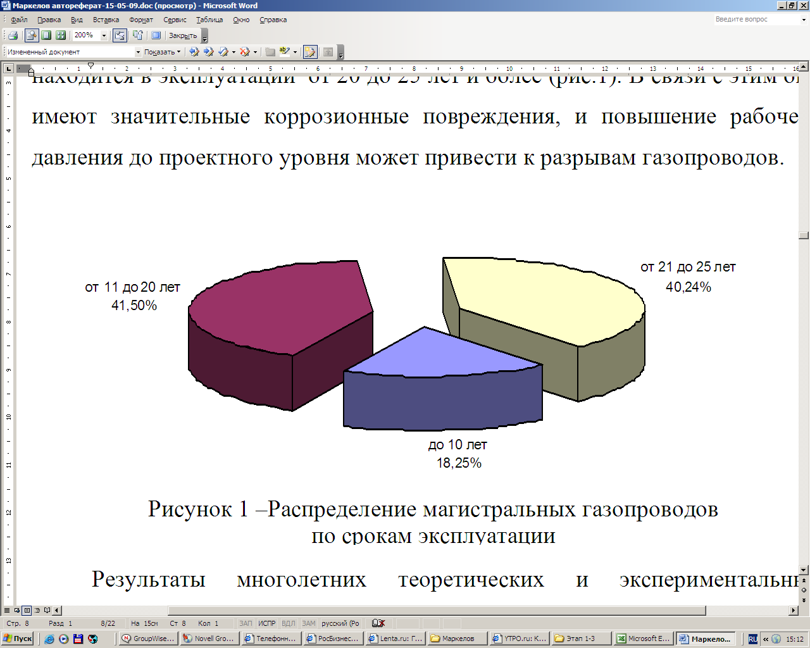Switch to Normal view button
Image resolution: width=810 pixels, height=648 pixels.
pyautogui.click(x=8, y=611)
